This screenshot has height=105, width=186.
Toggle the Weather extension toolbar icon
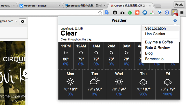174,13
